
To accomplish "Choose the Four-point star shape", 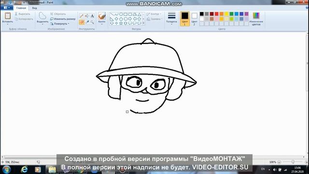I will tap(116, 23).
